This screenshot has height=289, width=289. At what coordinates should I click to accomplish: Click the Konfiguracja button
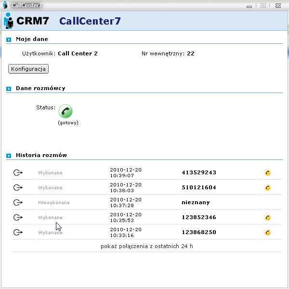pos(28,69)
